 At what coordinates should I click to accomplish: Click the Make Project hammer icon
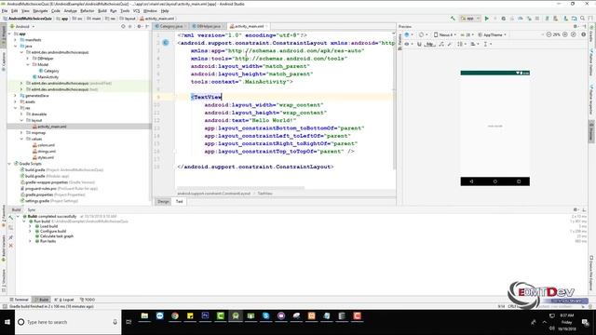tap(453, 19)
